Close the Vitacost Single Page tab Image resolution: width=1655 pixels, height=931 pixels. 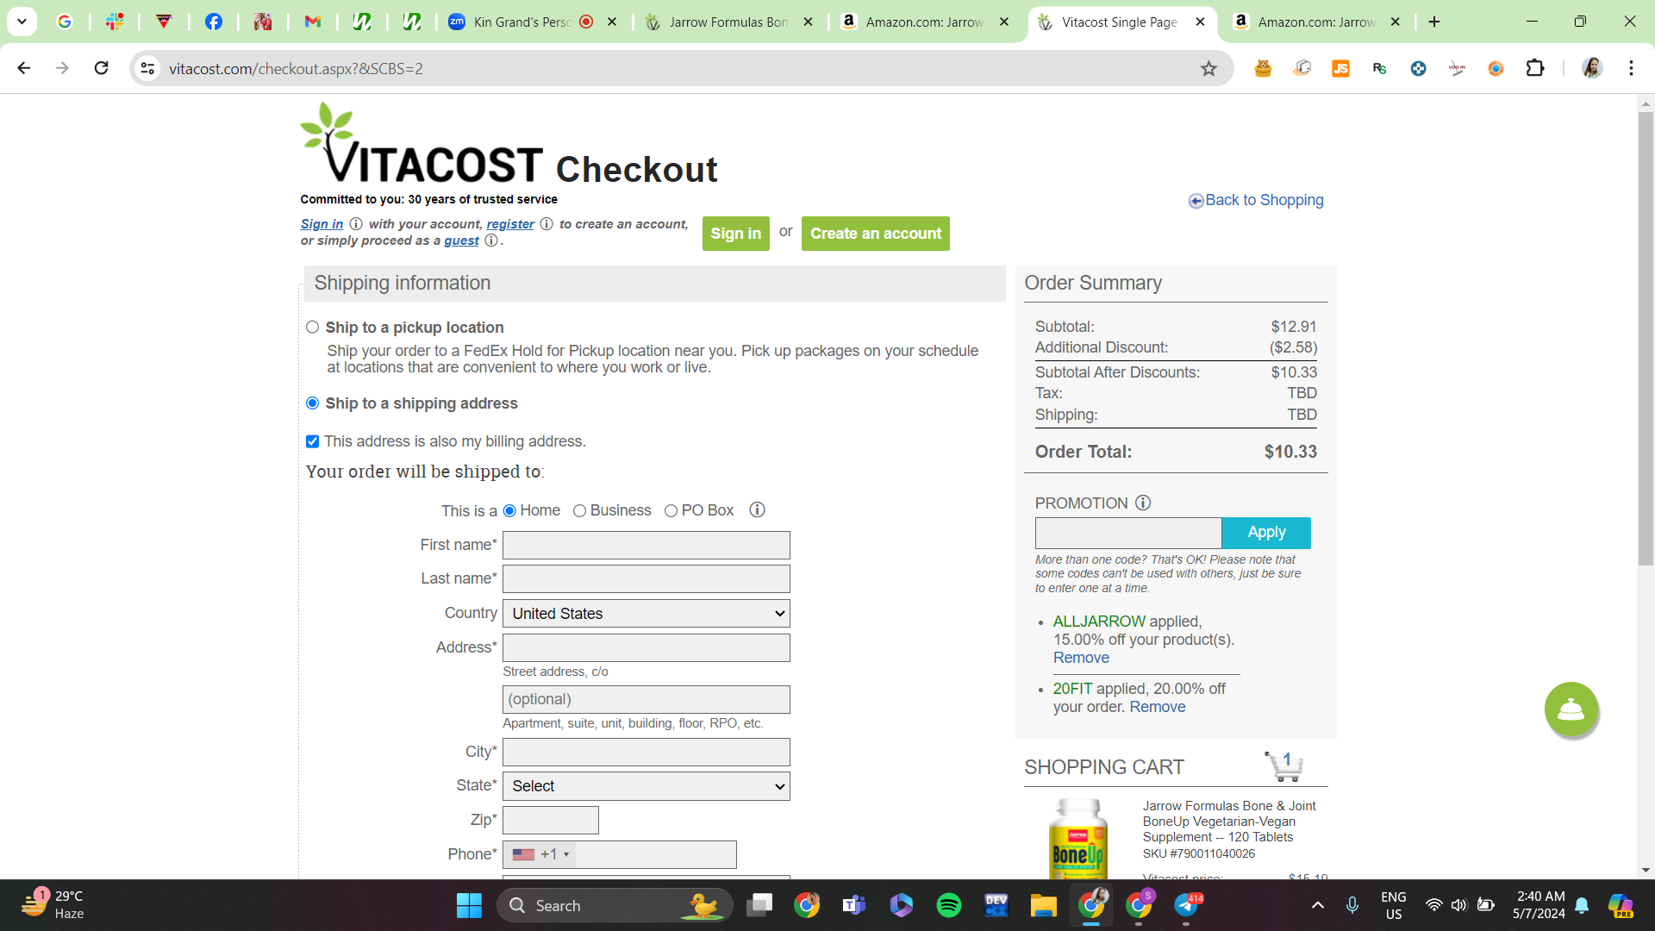(x=1200, y=22)
